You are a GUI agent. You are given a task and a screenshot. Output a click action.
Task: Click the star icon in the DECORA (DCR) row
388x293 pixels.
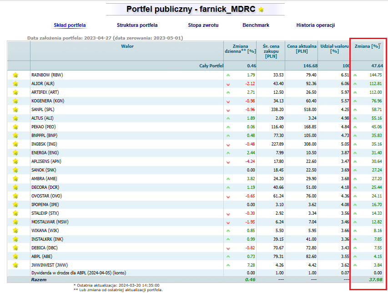tap(15, 187)
